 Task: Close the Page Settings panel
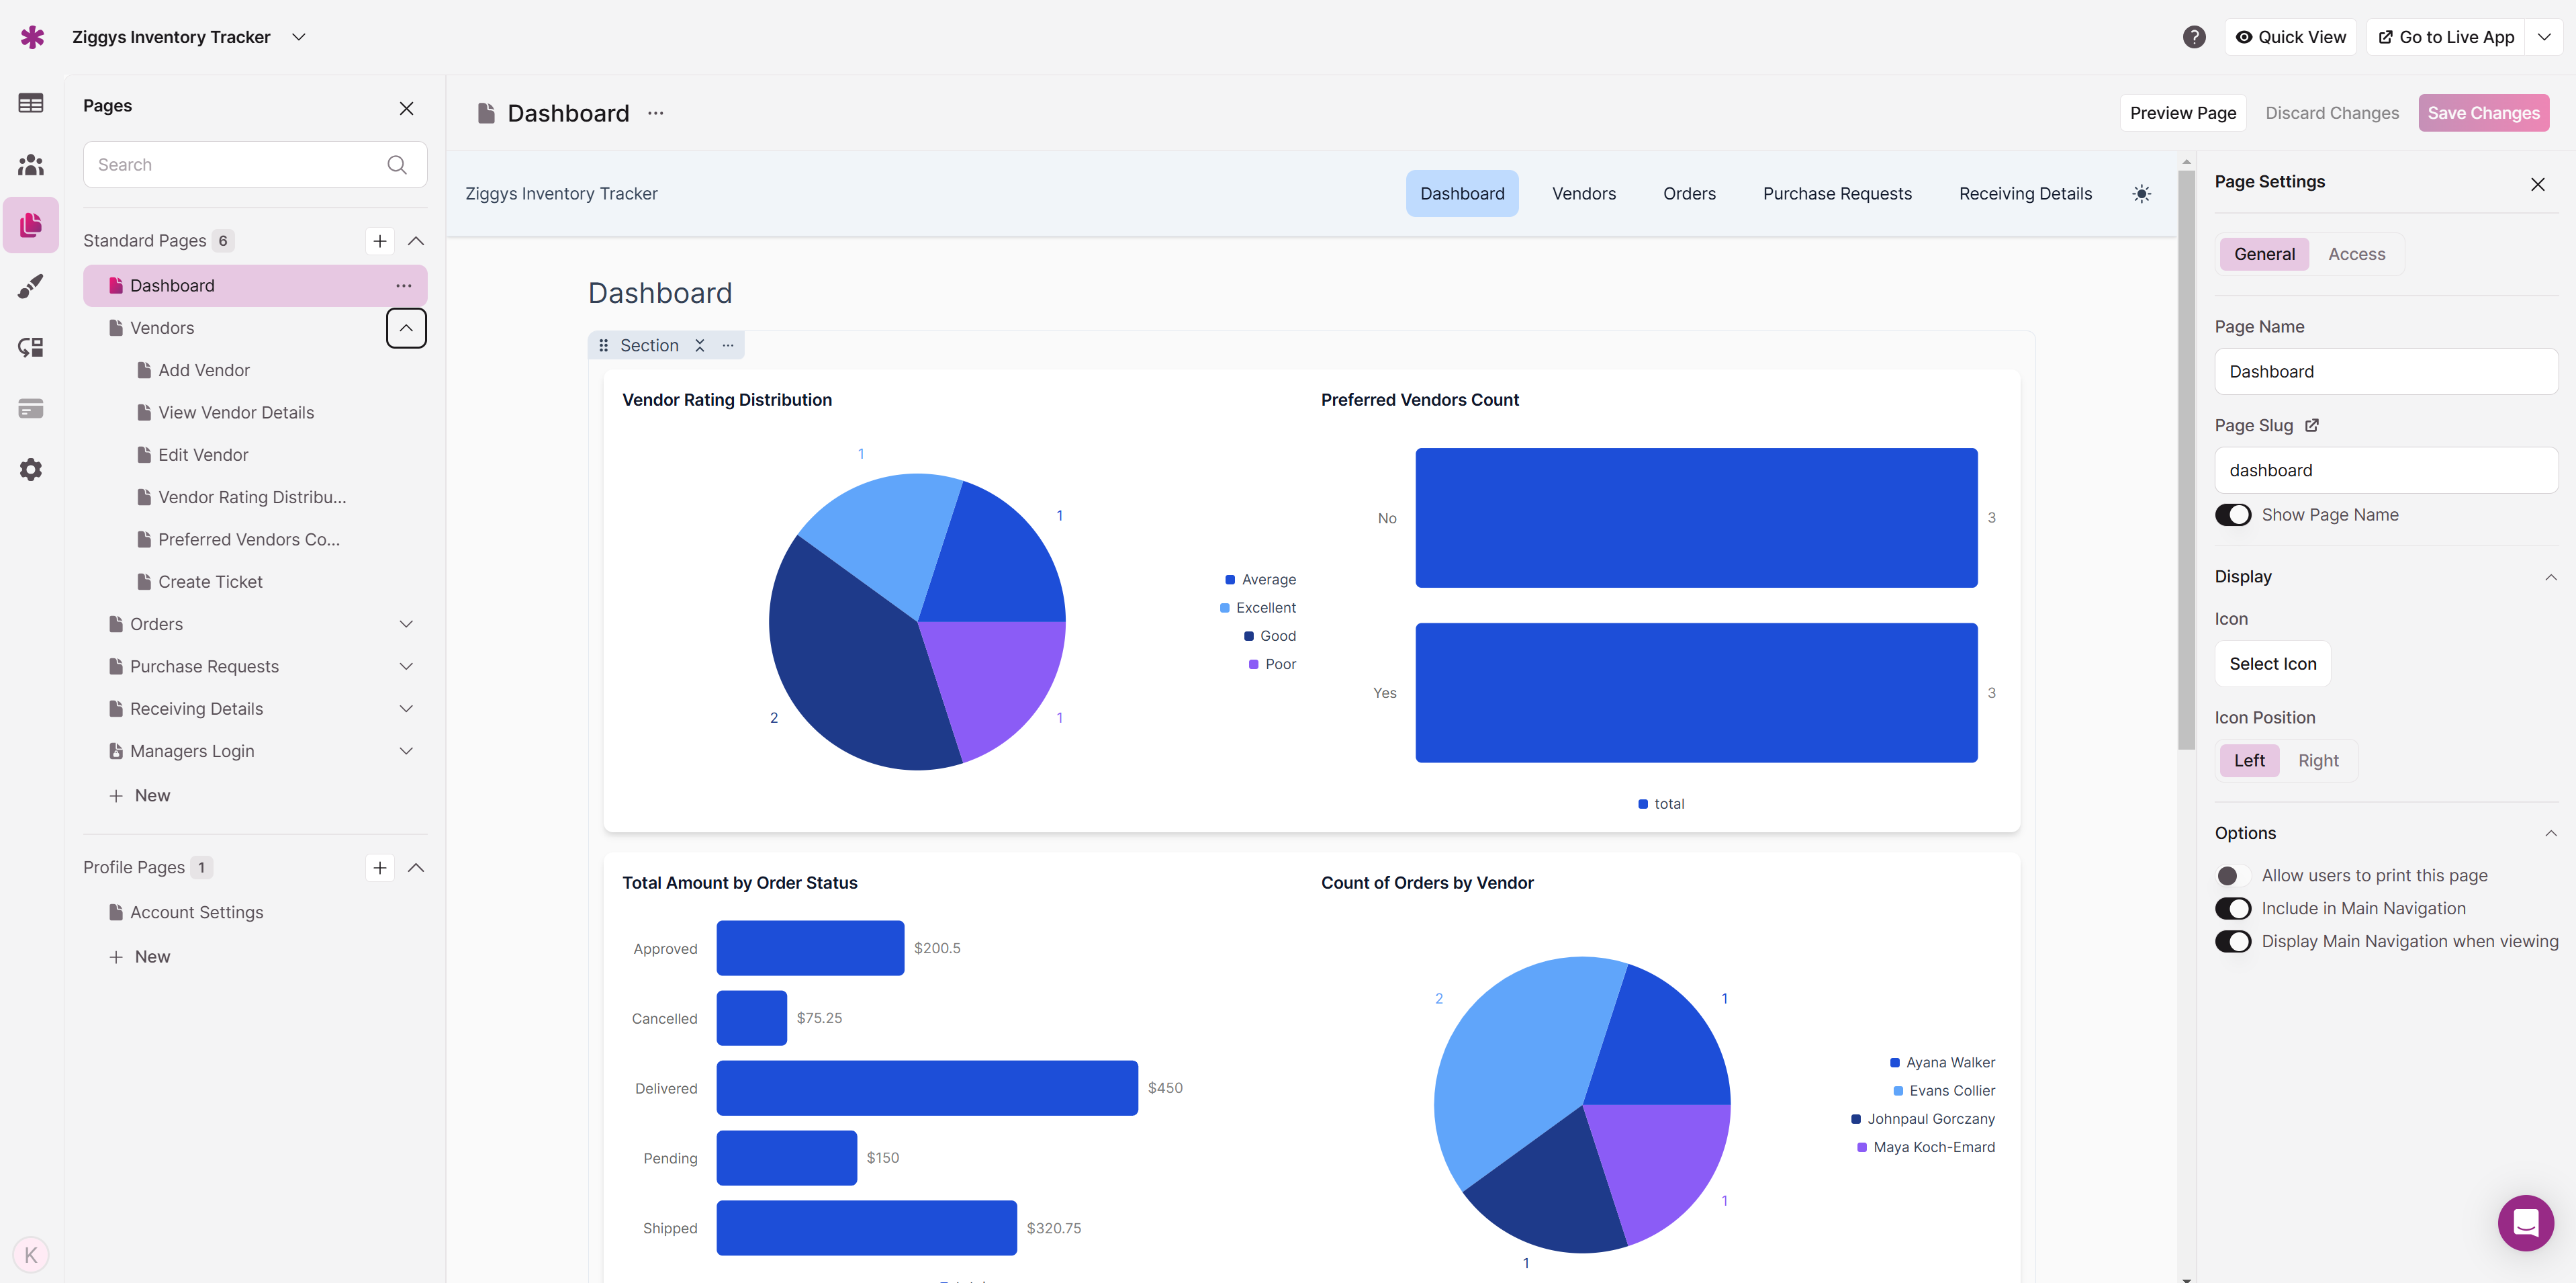(2537, 184)
